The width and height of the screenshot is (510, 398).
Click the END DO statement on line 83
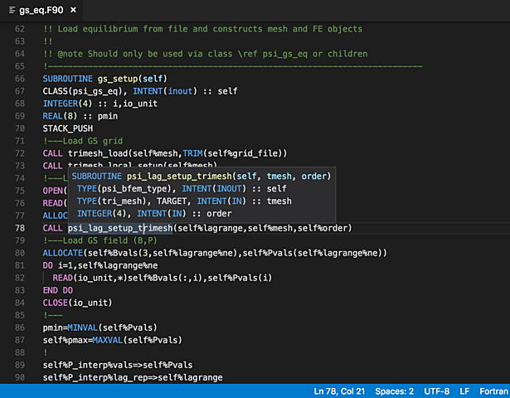[58, 290]
